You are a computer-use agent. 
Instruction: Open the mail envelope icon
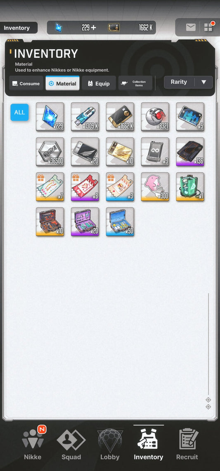[x=191, y=28]
